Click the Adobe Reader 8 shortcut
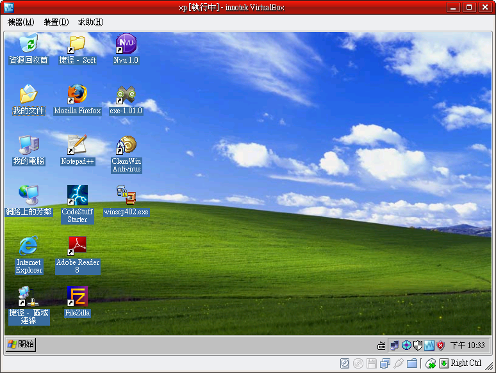 (x=77, y=246)
